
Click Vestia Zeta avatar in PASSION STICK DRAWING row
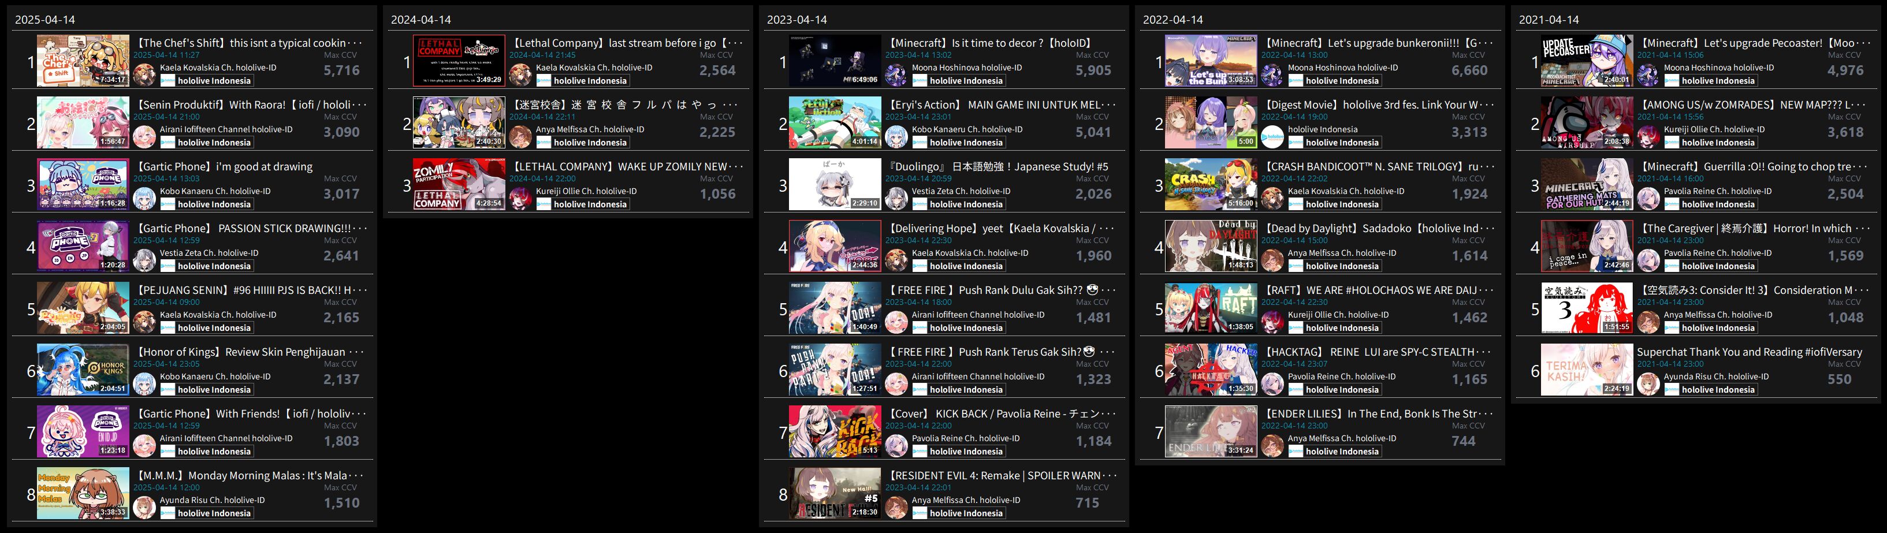point(144,260)
